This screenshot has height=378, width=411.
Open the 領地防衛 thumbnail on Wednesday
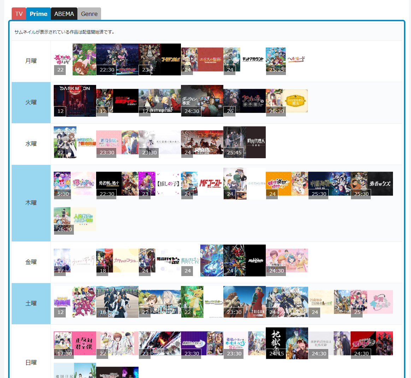tap(75, 142)
